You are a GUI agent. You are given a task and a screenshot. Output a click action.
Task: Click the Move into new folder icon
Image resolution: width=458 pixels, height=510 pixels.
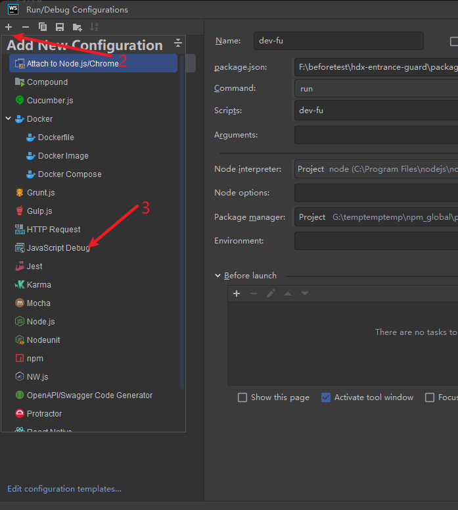(x=77, y=27)
